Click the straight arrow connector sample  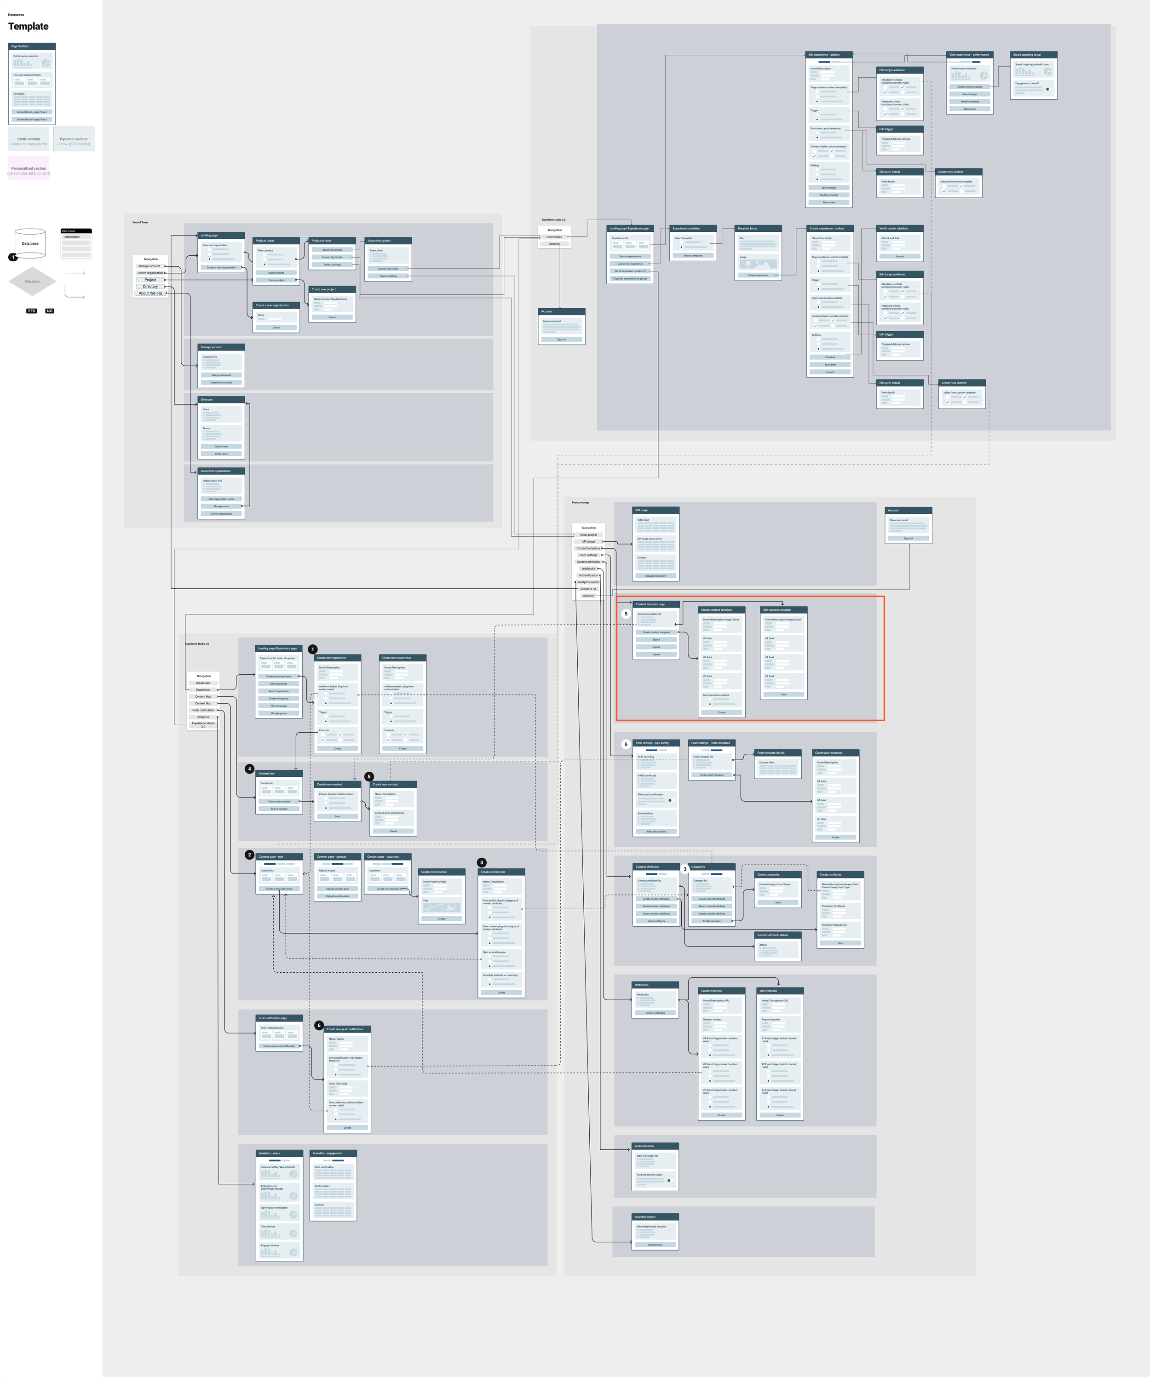click(x=75, y=273)
